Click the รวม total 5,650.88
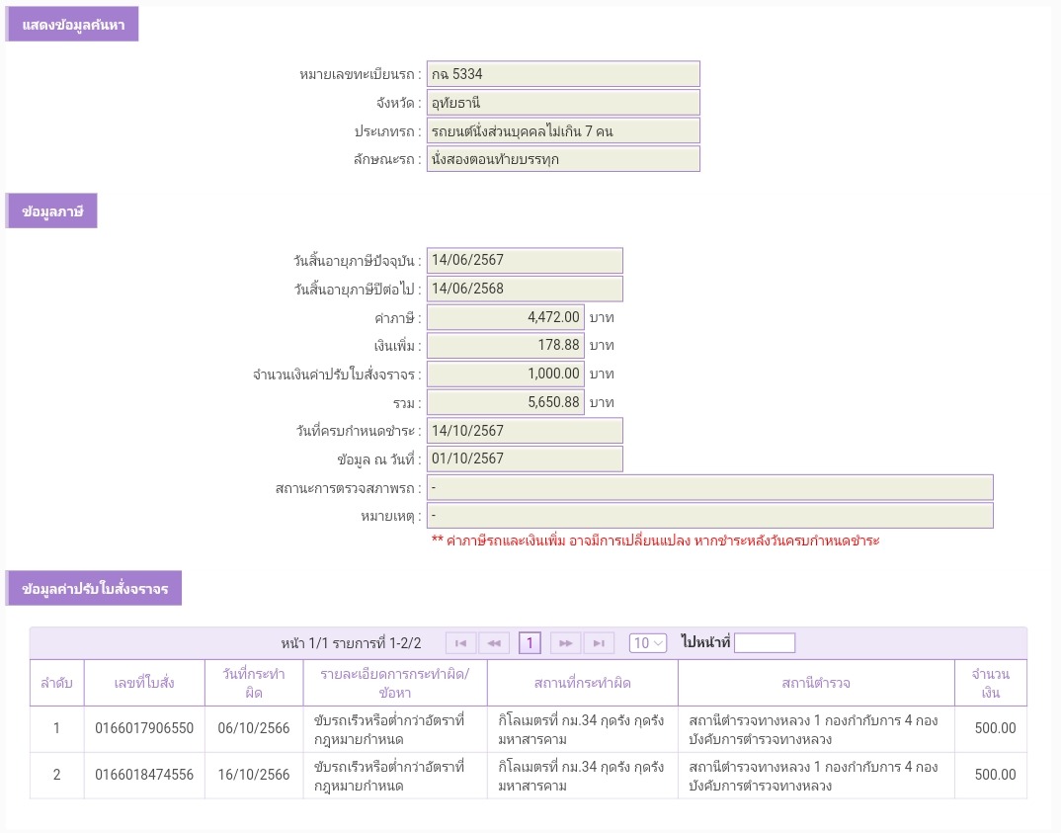 [506, 402]
